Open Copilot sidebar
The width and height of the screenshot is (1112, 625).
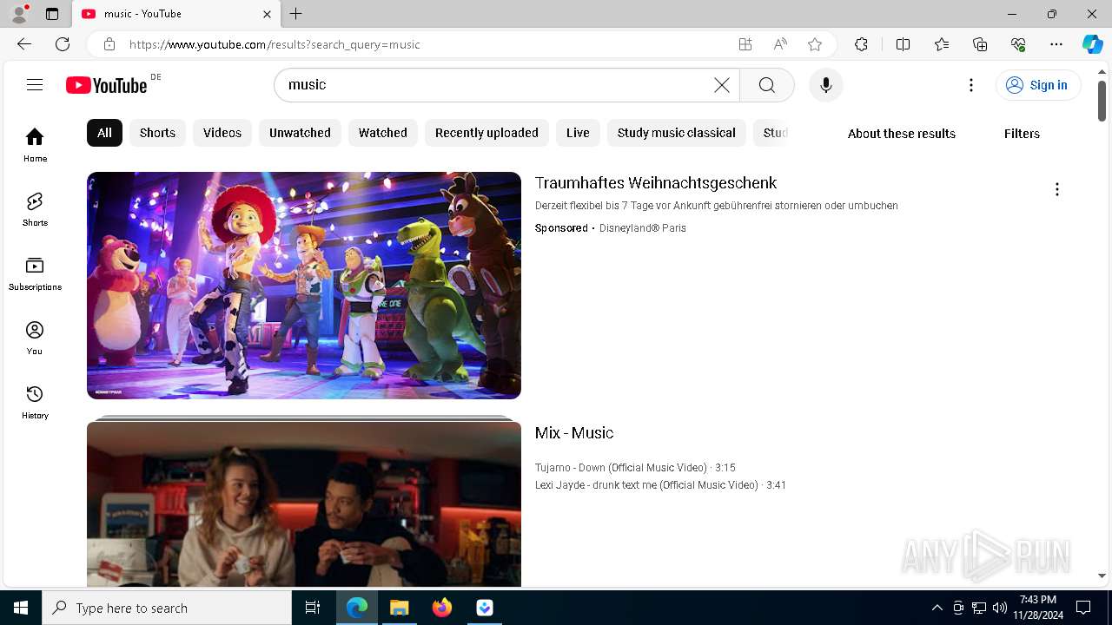click(1092, 44)
